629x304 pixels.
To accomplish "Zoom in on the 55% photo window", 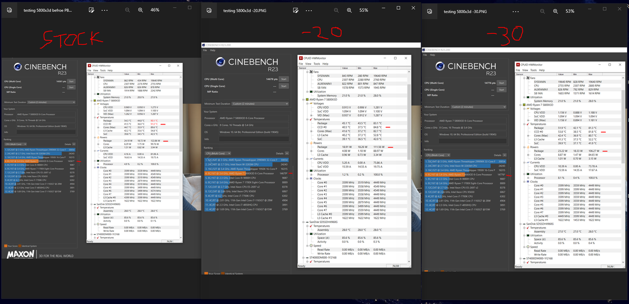I will click(x=349, y=10).
